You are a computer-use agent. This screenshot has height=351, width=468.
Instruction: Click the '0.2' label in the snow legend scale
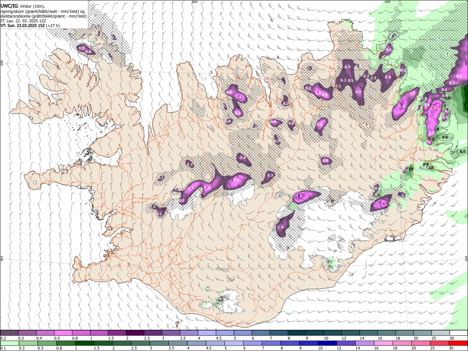3,338
